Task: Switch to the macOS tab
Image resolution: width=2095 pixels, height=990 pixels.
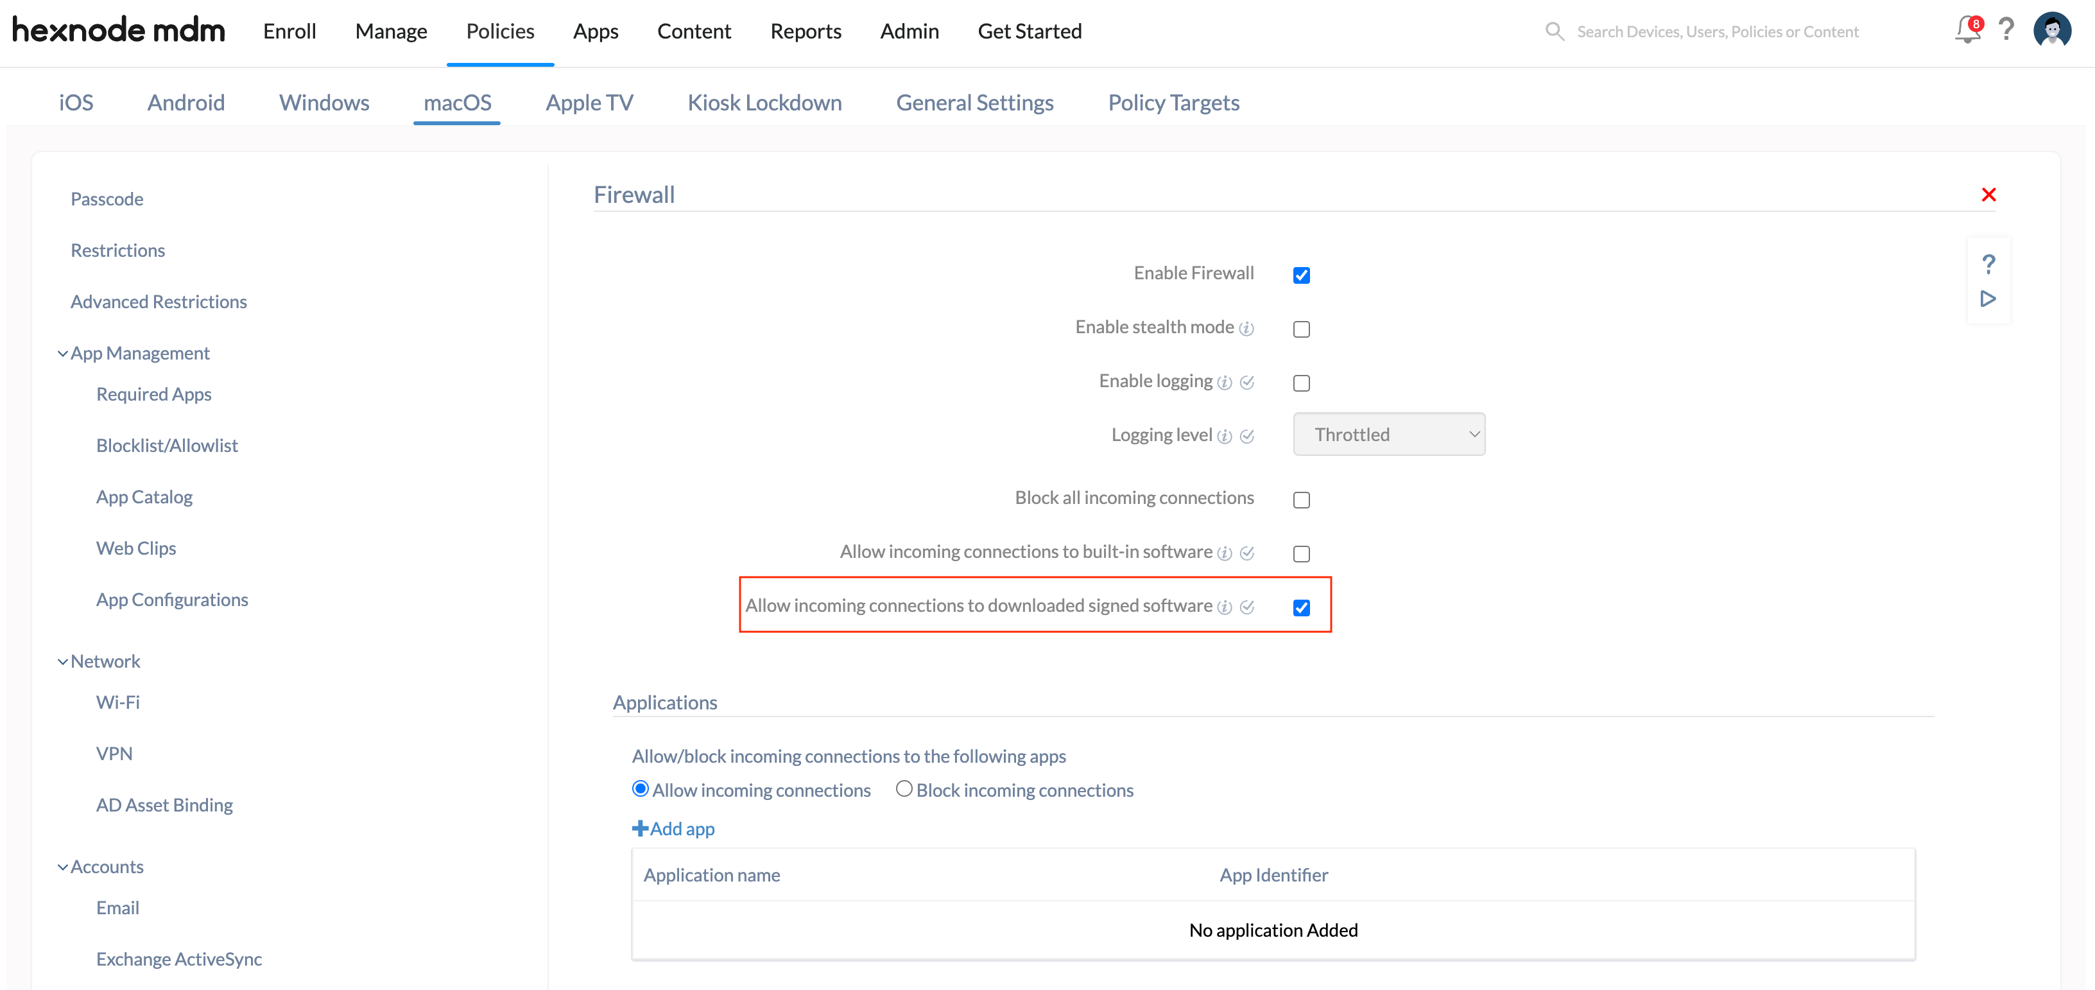Action: tap(457, 103)
